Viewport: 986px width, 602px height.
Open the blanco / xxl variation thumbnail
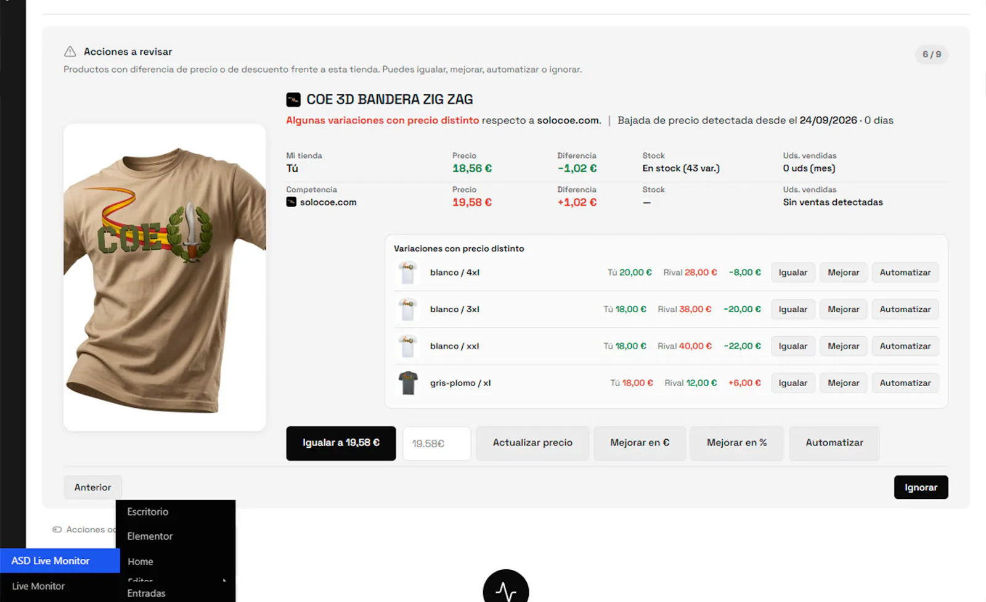[x=407, y=347]
